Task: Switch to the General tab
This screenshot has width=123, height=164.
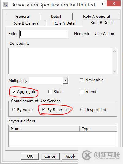Action: 23,17
